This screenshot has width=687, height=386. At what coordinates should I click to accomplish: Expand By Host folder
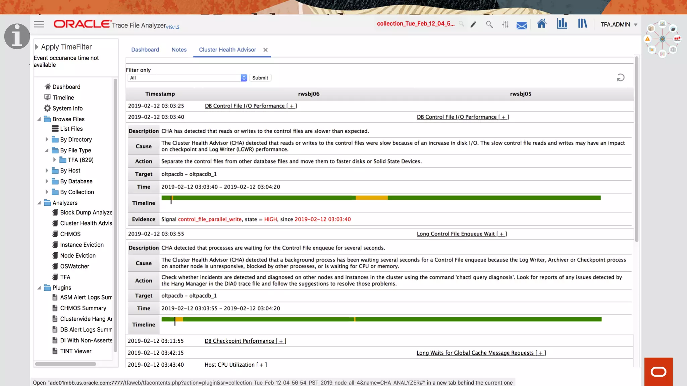47,170
